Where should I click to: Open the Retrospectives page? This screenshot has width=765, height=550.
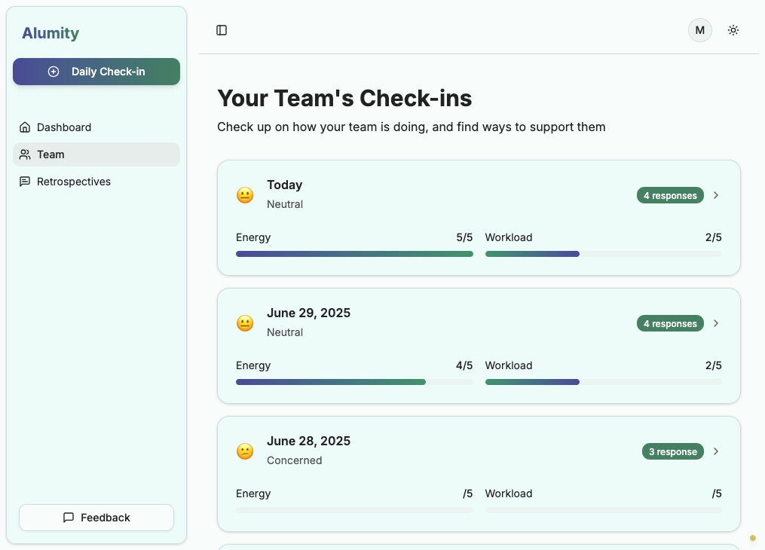tap(74, 182)
